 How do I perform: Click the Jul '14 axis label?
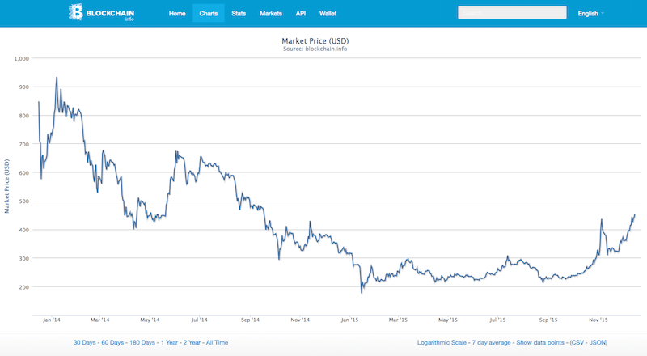[x=199, y=320]
